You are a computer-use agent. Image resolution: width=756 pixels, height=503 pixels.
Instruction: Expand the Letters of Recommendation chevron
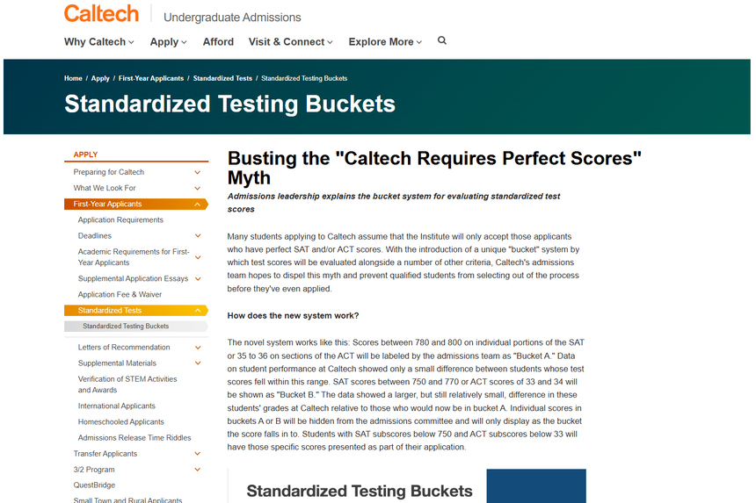point(198,348)
